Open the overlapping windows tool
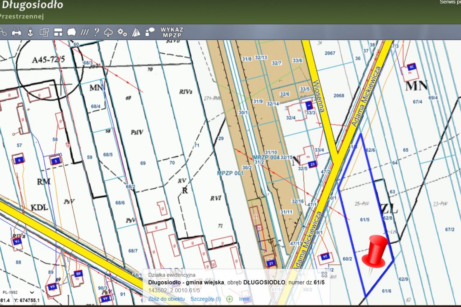 click(x=44, y=32)
